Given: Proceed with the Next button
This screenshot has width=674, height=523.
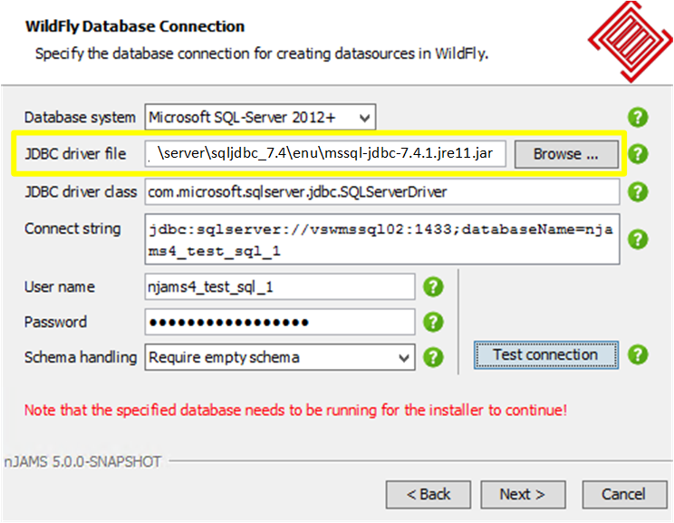Looking at the screenshot, I should point(523,494).
